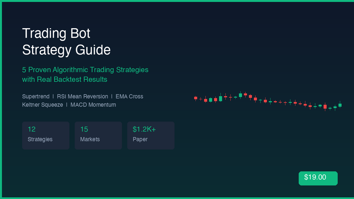Image resolution: width=354 pixels, height=199 pixels.
Task: Click the first red candlestick on chart
Action: pos(195,98)
